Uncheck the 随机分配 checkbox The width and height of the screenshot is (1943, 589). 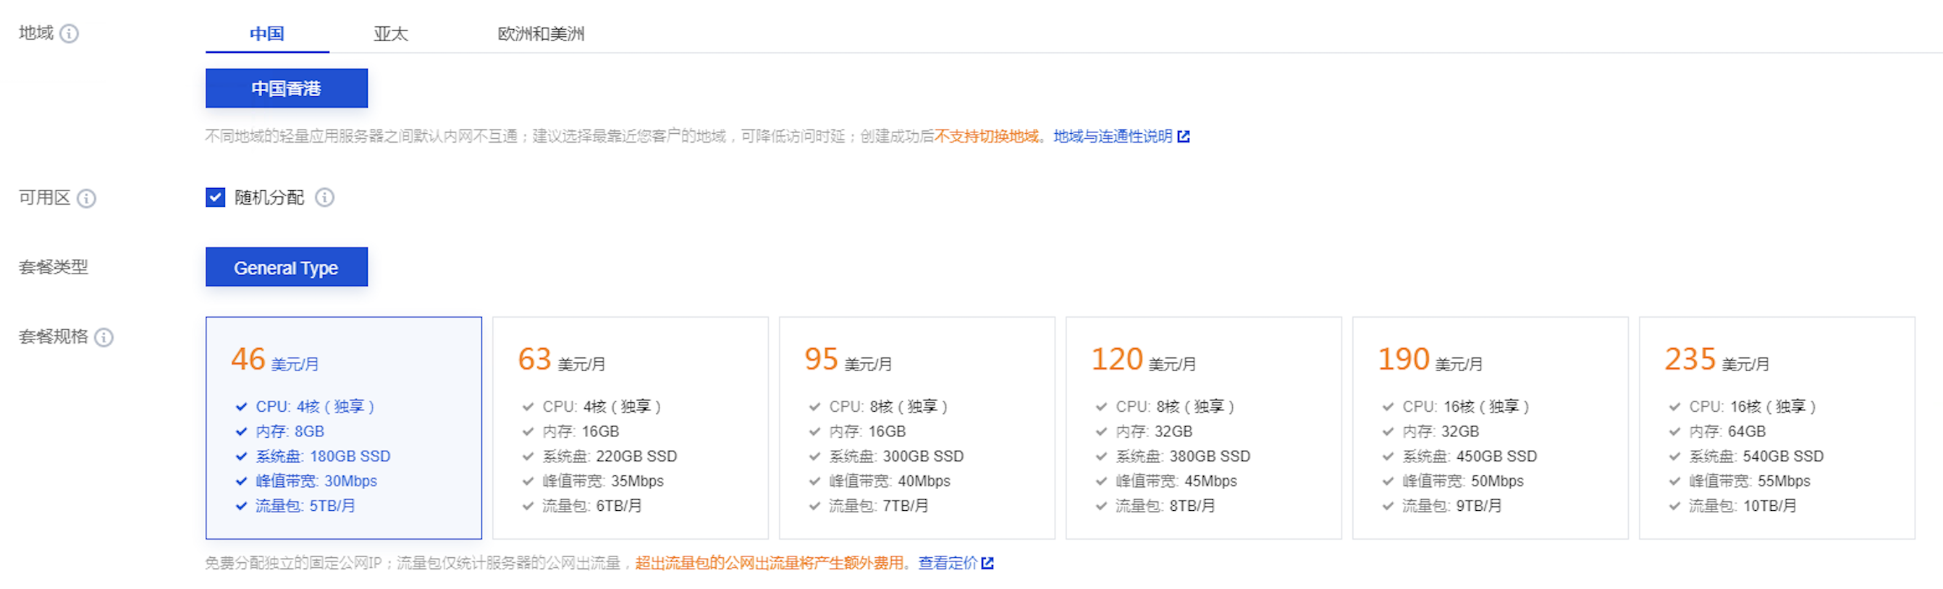pyautogui.click(x=216, y=198)
